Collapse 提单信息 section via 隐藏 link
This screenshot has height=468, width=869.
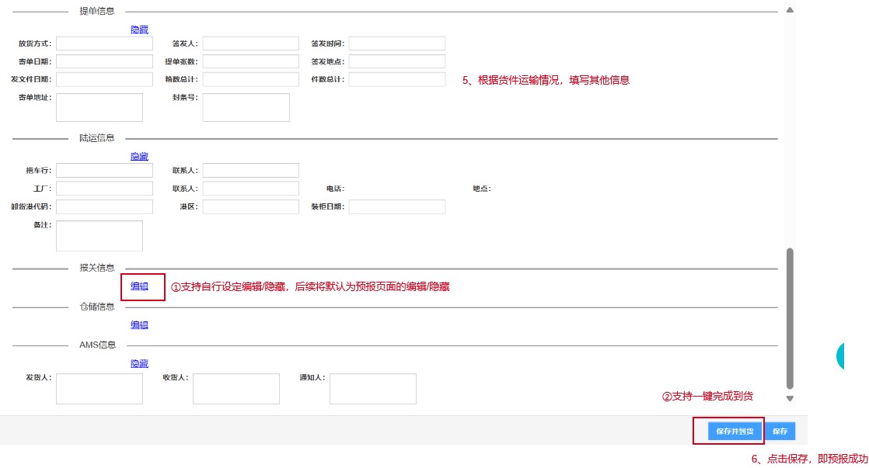point(139,29)
